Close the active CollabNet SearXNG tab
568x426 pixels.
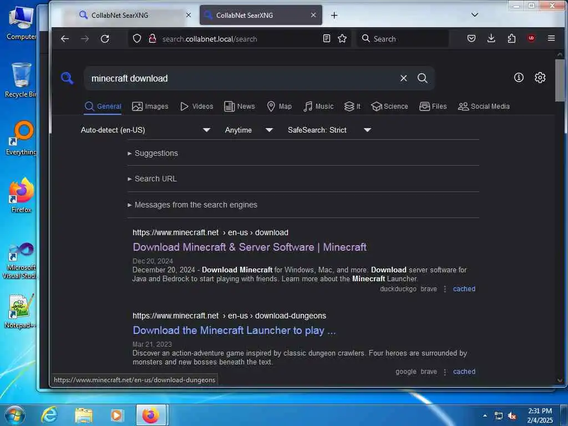click(x=313, y=15)
